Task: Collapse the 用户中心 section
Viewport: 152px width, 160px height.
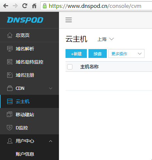Action: point(50,141)
